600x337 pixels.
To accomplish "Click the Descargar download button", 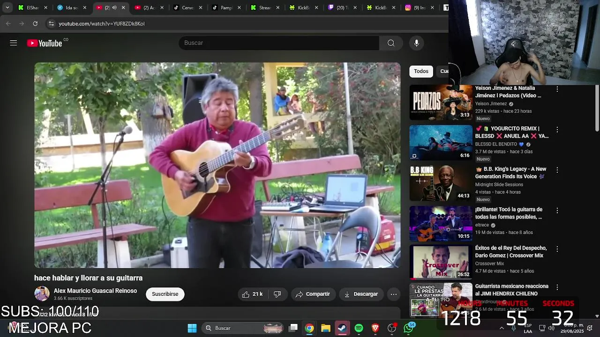I will click(x=360, y=294).
